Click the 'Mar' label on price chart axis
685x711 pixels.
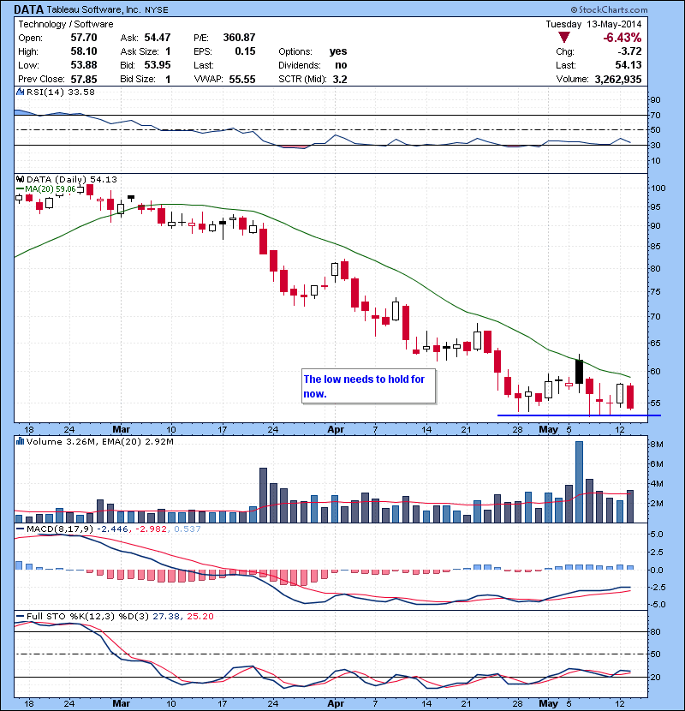tap(121, 429)
